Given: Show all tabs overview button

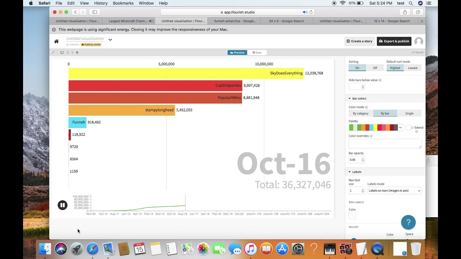Looking at the screenshot, I should click(418, 12).
